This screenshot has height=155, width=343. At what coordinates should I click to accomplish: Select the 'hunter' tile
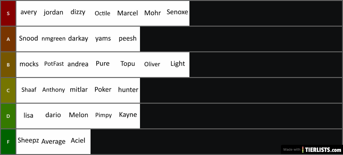[x=128, y=90]
